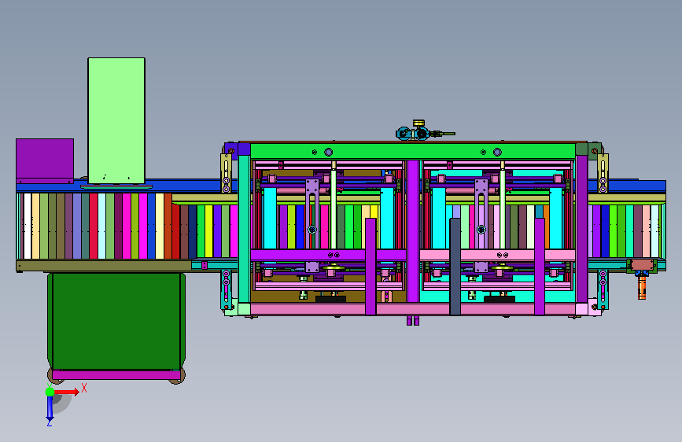Click the green Y axis origin ball
This screenshot has width=682, height=442.
pos(50,392)
